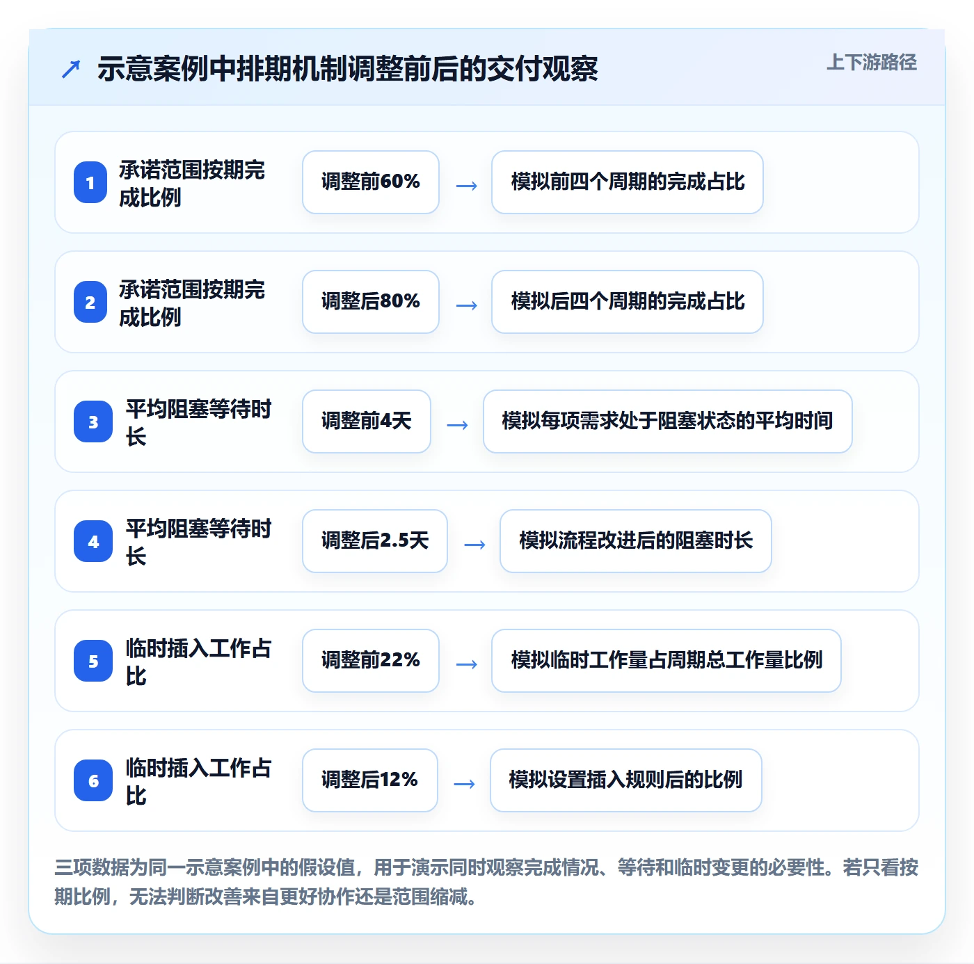974x964 pixels.
Task: Open 模拟后四个周期的完成占比 box
Action: coord(628,302)
